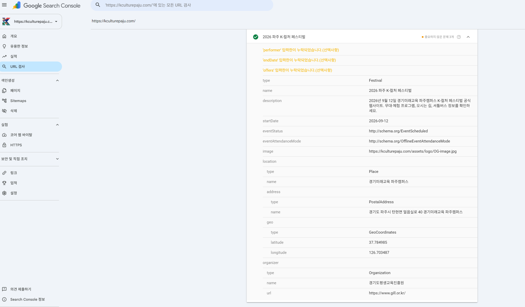Click the help question-mark icon in the item header
The image size is (525, 307).
(459, 37)
